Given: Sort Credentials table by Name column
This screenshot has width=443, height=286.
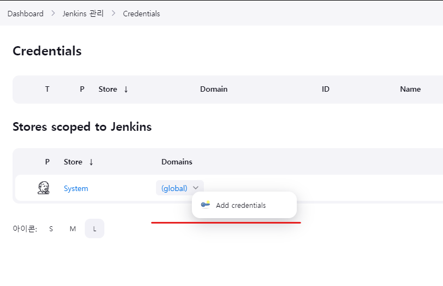Looking at the screenshot, I should [410, 89].
